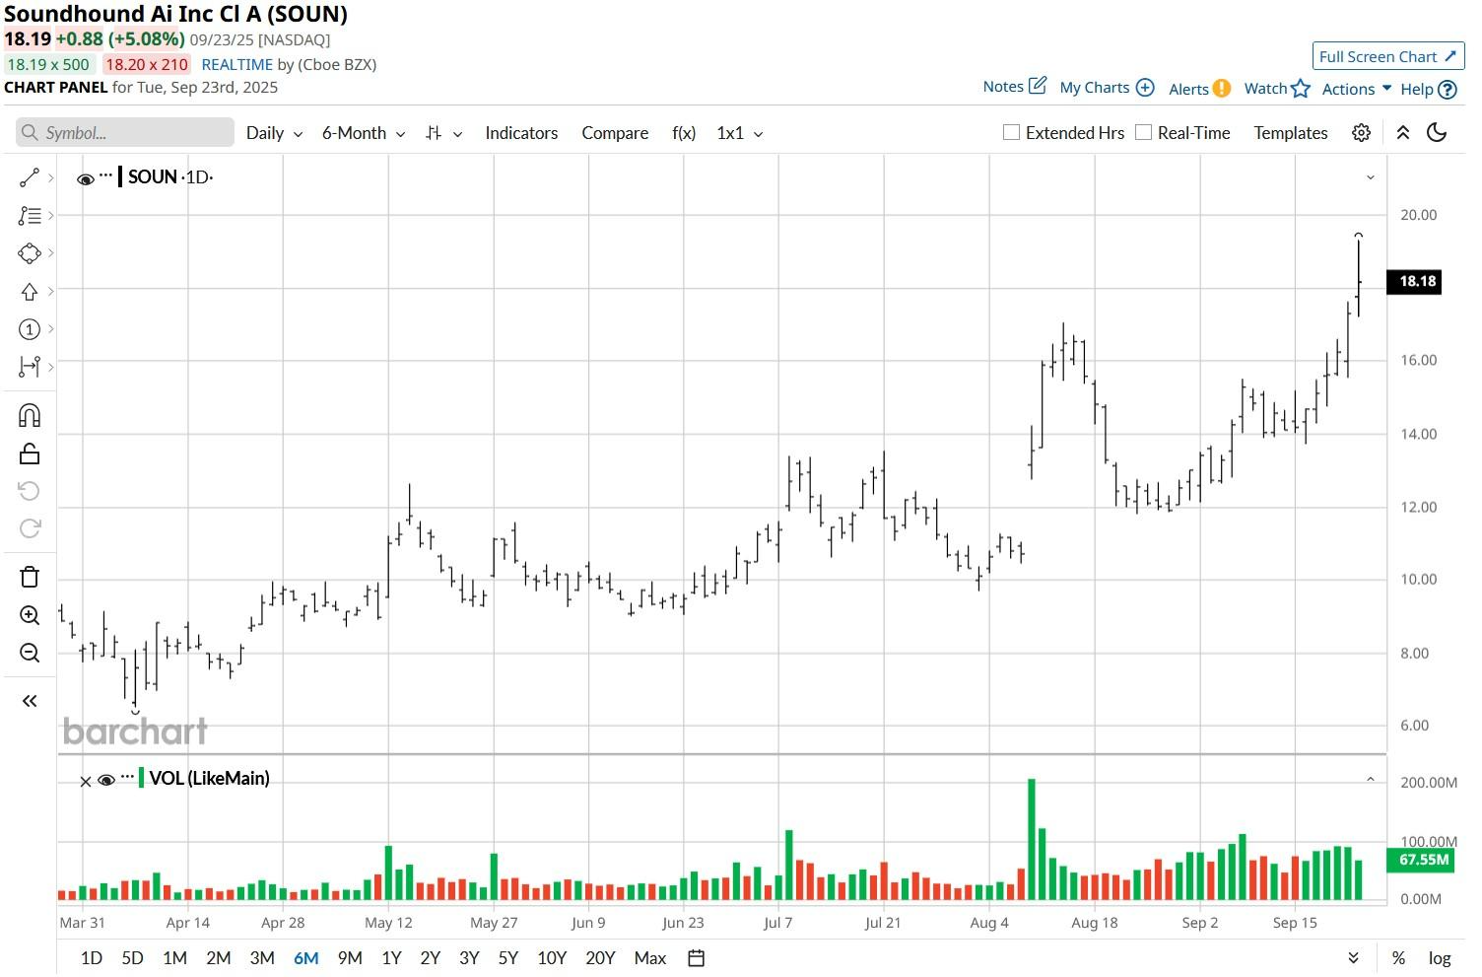Open the bar type selector
1482x977 pixels.
click(442, 133)
